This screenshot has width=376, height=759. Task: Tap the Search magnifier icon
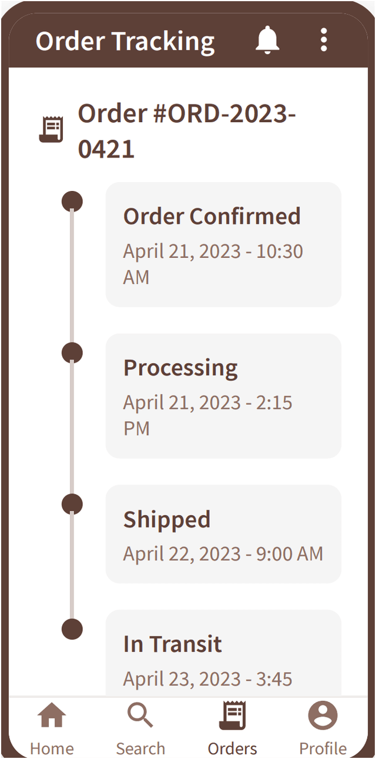point(140,716)
